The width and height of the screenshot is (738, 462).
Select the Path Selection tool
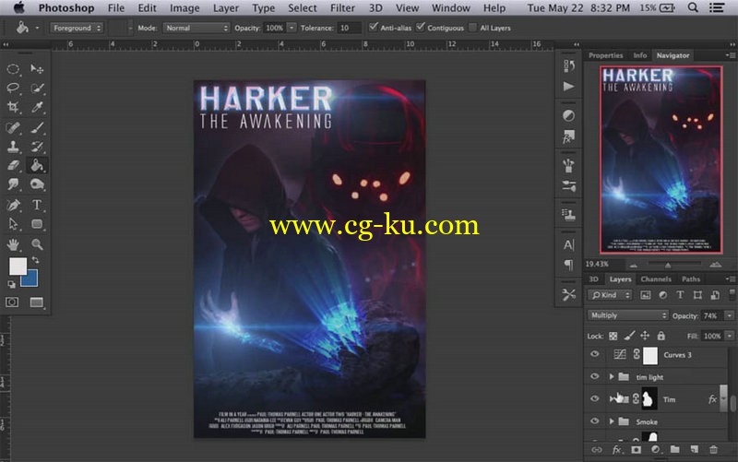[13, 224]
